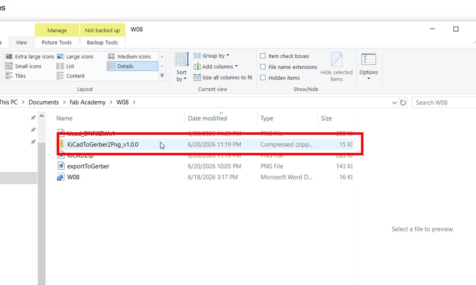Expand the layout gallery More arrow
The image size is (476, 285).
tap(162, 76)
